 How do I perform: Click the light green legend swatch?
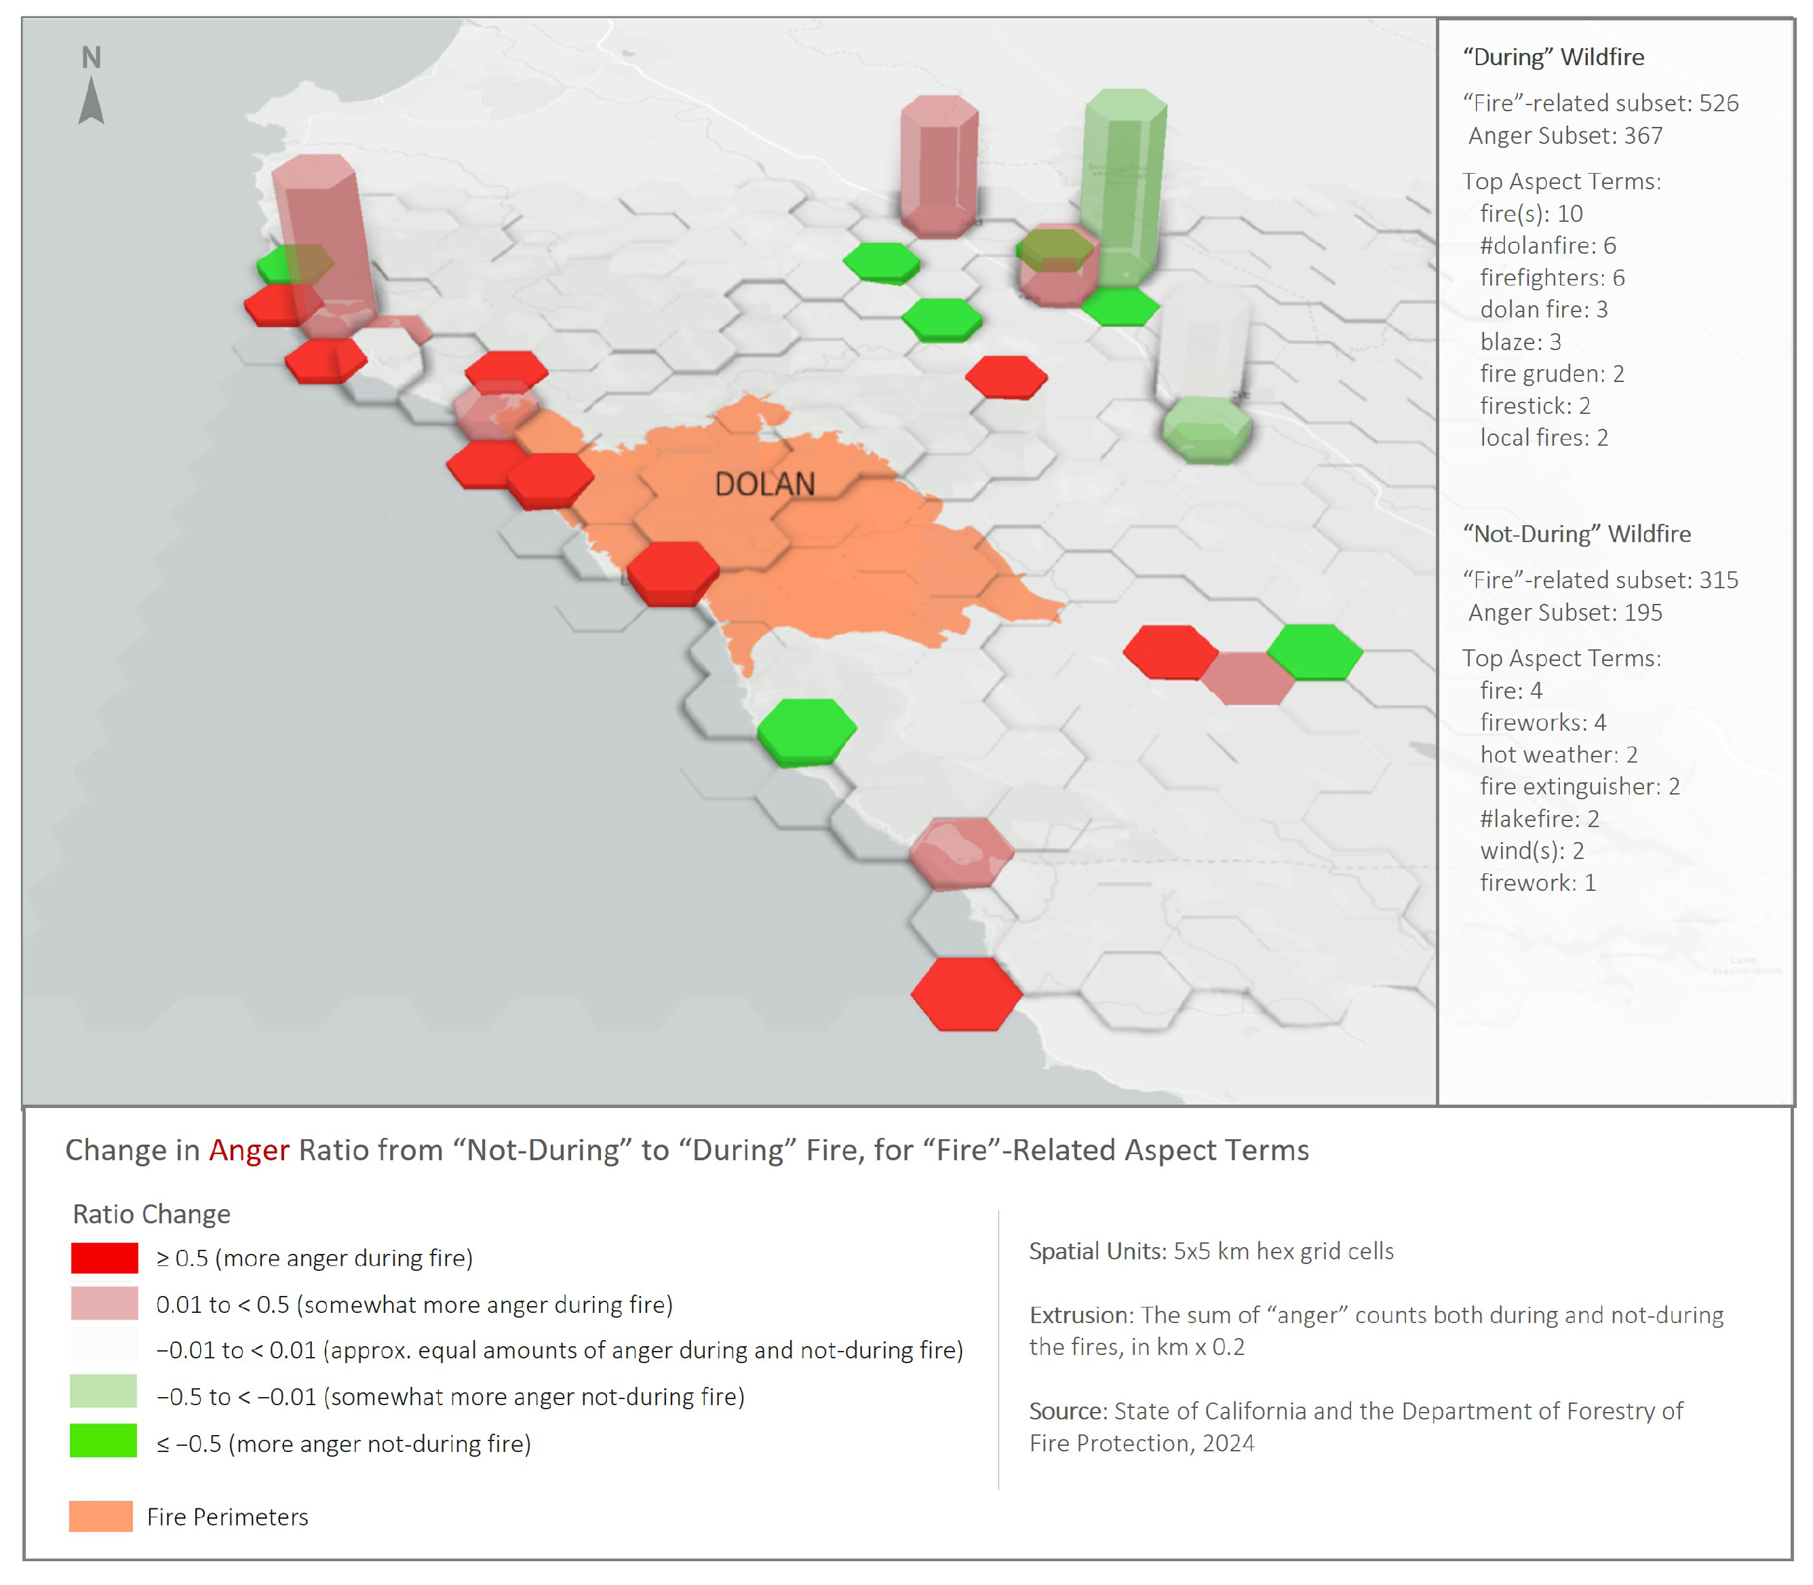pos(104,1390)
